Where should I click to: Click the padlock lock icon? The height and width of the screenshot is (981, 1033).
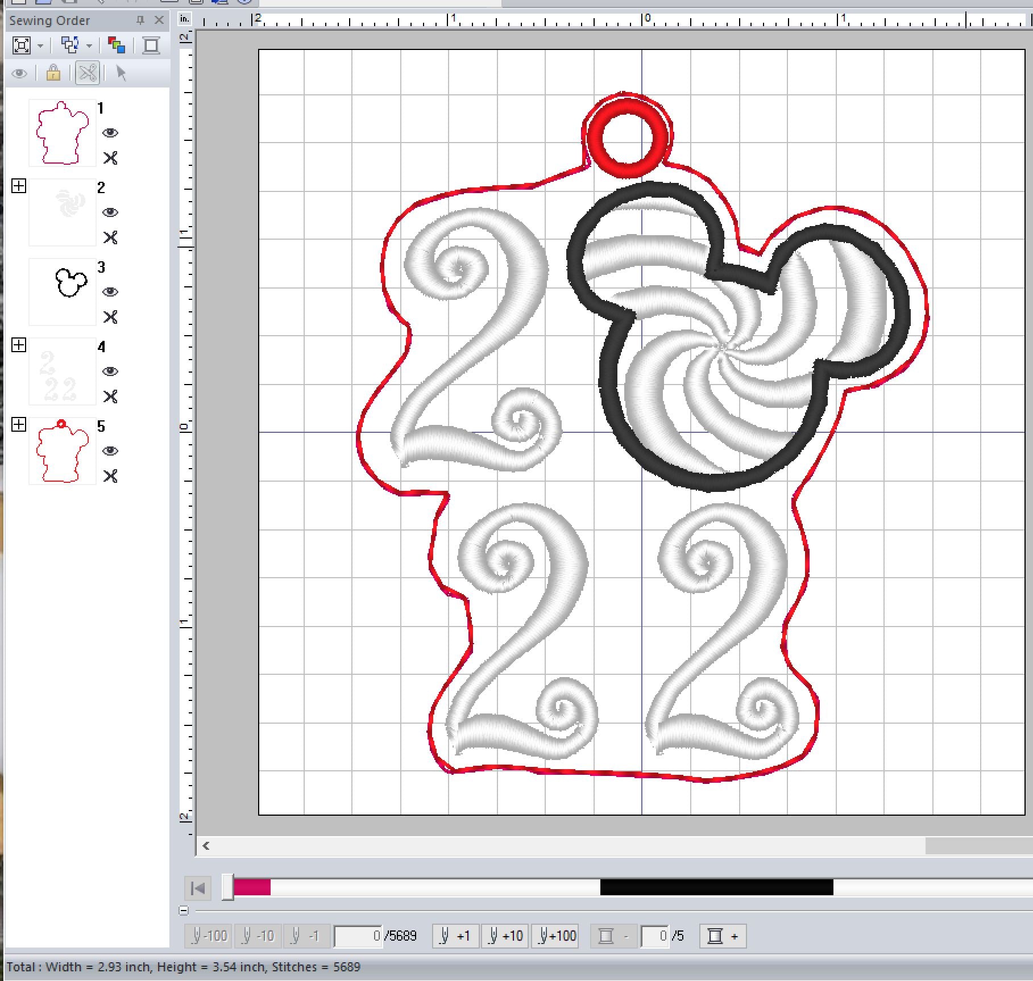coord(53,73)
